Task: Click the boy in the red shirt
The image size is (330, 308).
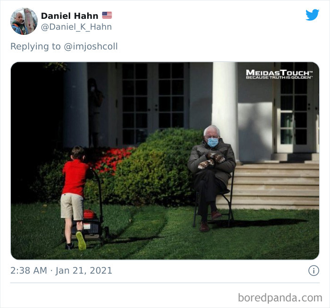Action: point(74,198)
